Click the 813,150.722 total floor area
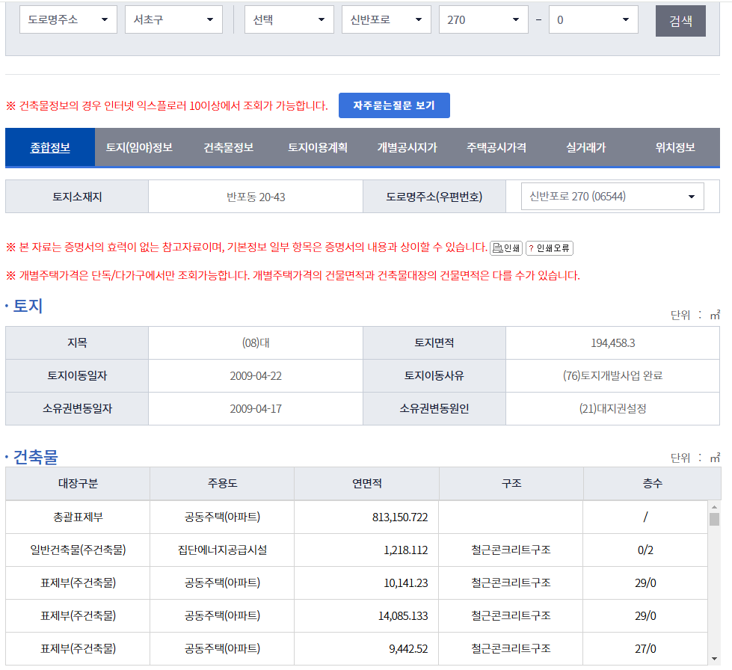 point(400,517)
